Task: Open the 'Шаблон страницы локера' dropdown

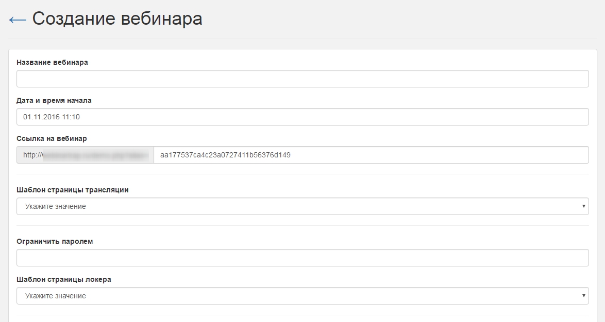Action: pos(302,296)
